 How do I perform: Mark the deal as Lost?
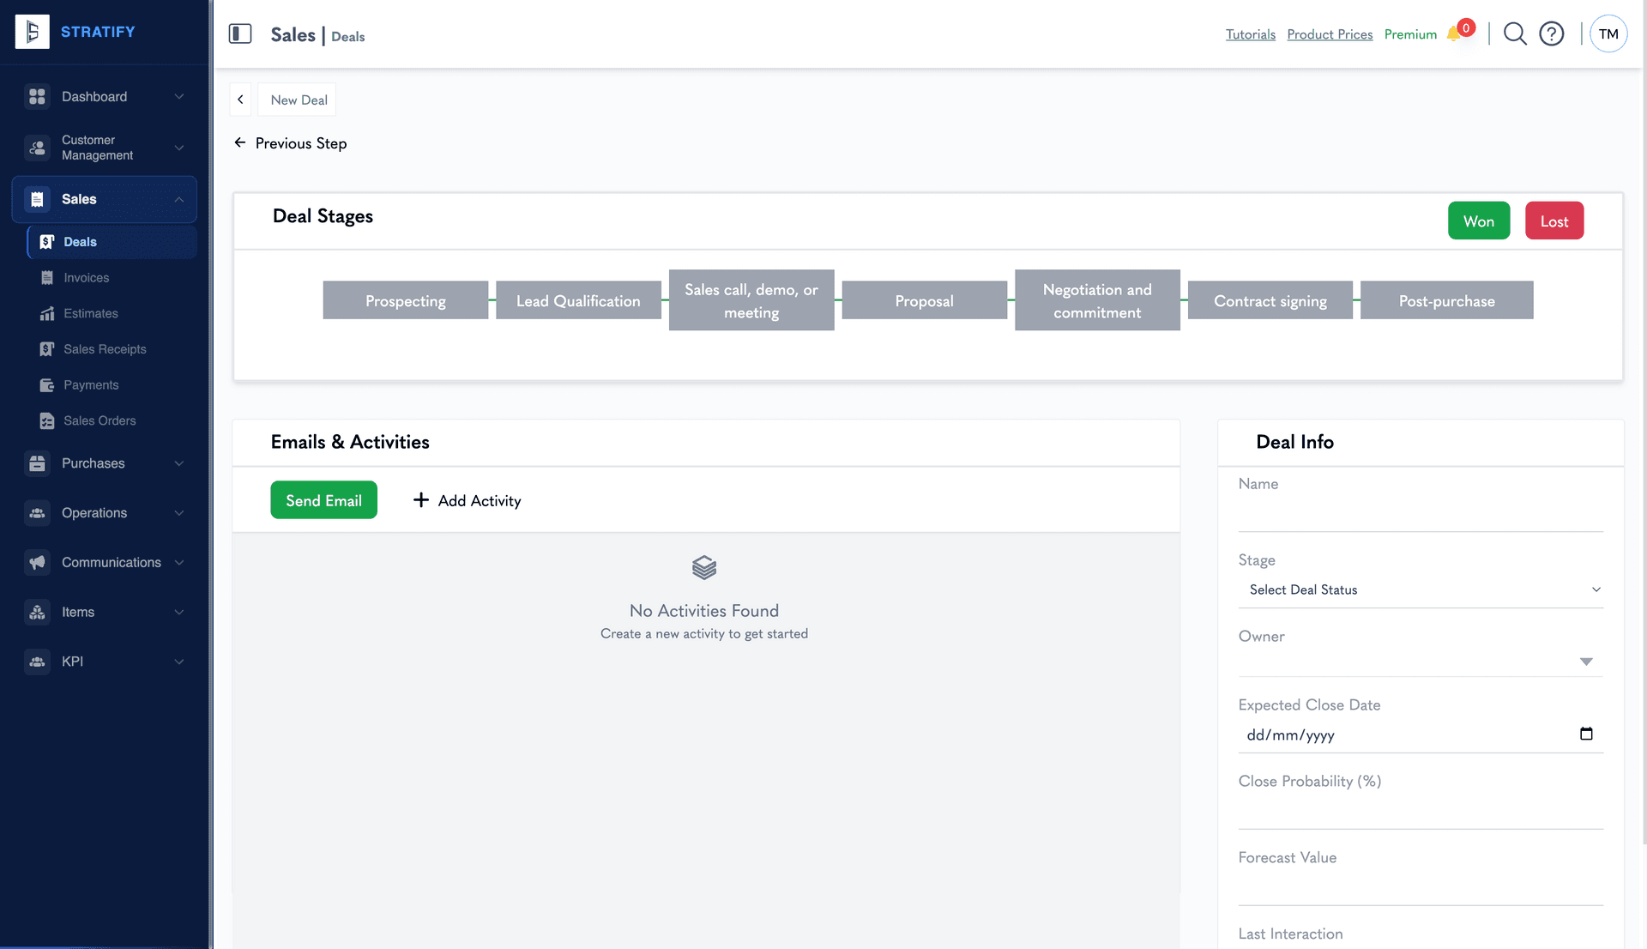[1553, 221]
